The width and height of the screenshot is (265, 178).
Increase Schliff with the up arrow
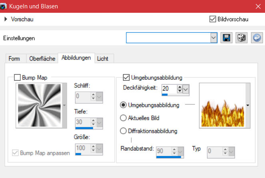(93, 94)
